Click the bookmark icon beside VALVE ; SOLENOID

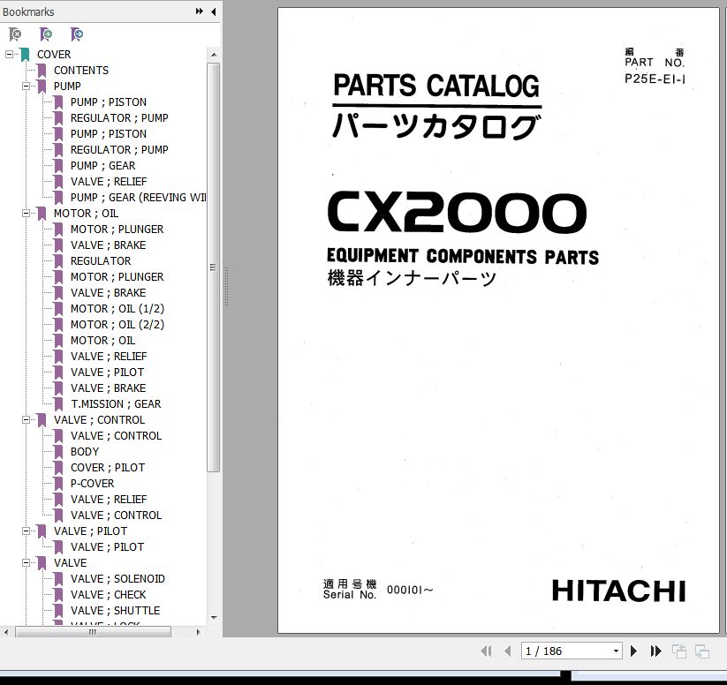58,579
